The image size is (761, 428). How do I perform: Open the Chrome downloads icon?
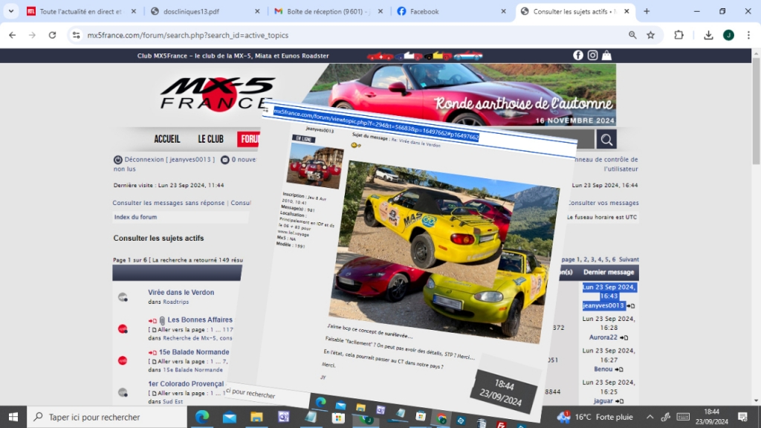click(x=708, y=35)
